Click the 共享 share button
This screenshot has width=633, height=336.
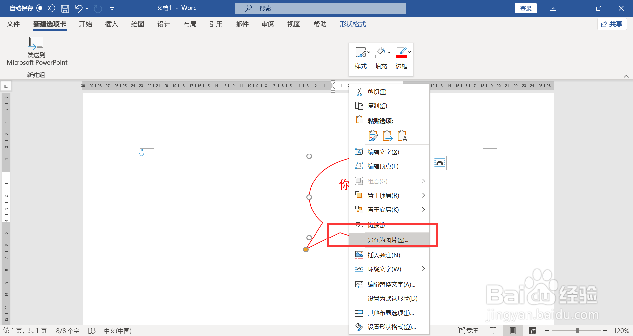click(612, 24)
